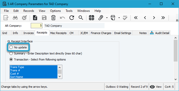Viewport: 179px width, 91px height.
Task: Click the paperclip attachments icon
Action: (101, 18)
